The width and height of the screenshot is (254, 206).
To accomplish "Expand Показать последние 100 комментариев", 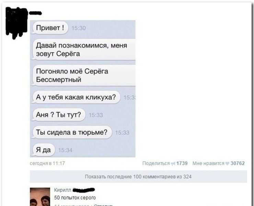I will tap(138, 177).
